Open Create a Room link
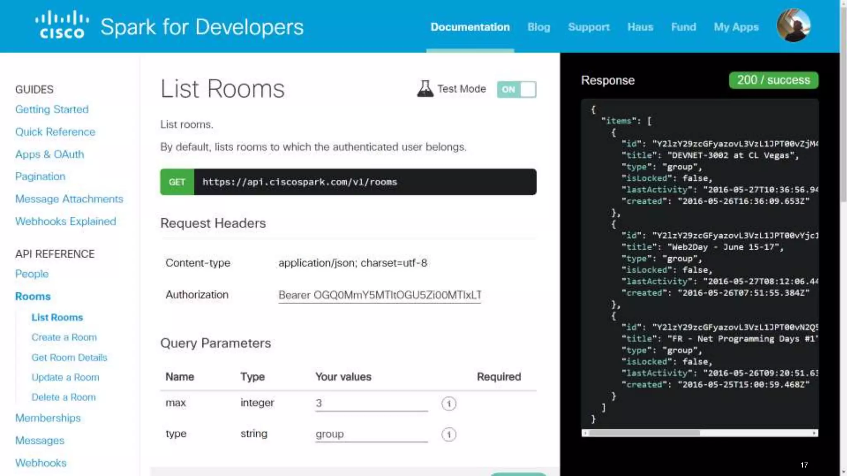The image size is (847, 476). [x=64, y=337]
